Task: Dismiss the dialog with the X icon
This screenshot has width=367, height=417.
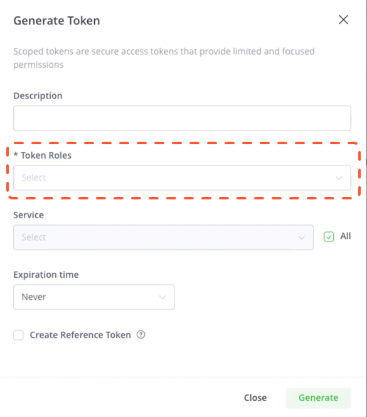Action: 343,19
